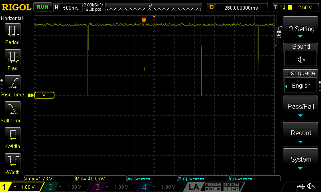
Task: Select the Rise Time measurement icon
Action: 13,83
